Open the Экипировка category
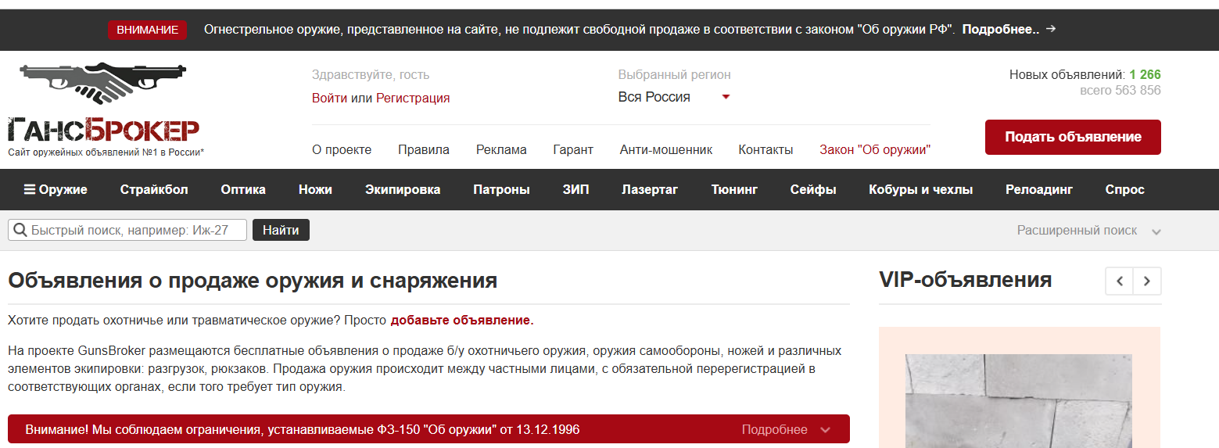Image resolution: width=1219 pixels, height=448 pixels. [x=403, y=189]
